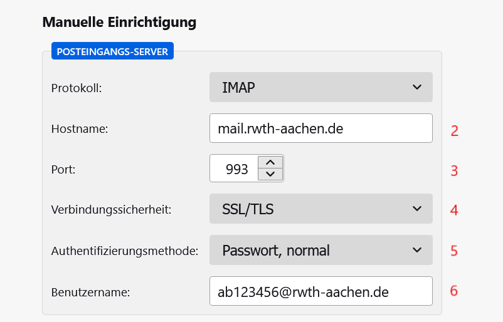The width and height of the screenshot is (503, 322).
Task: Click the Hostname label text
Action: [x=80, y=129]
